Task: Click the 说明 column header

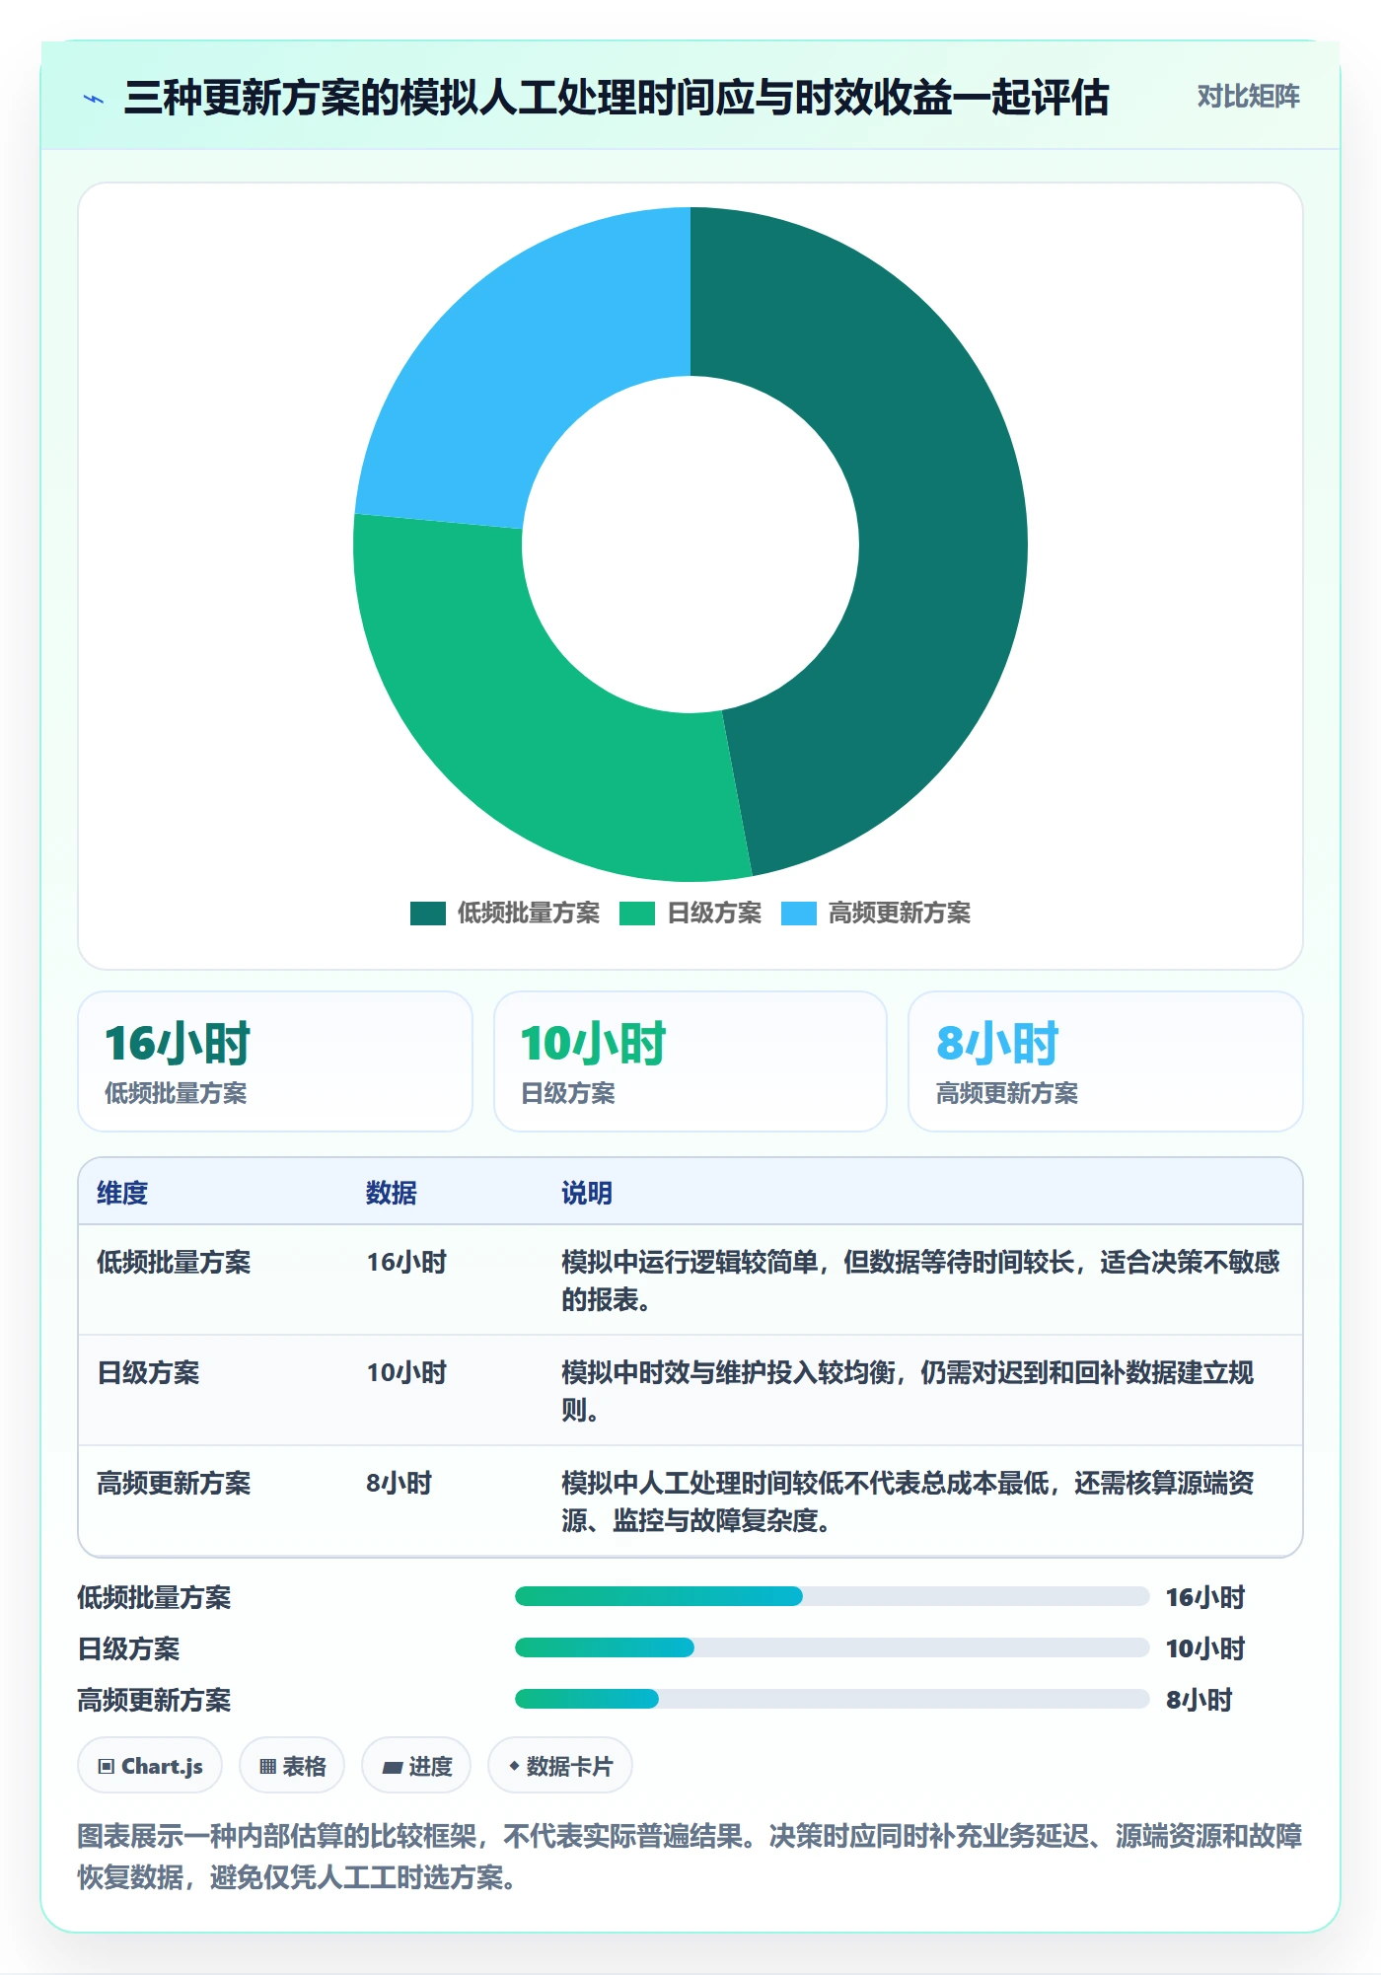Action: (x=587, y=1193)
